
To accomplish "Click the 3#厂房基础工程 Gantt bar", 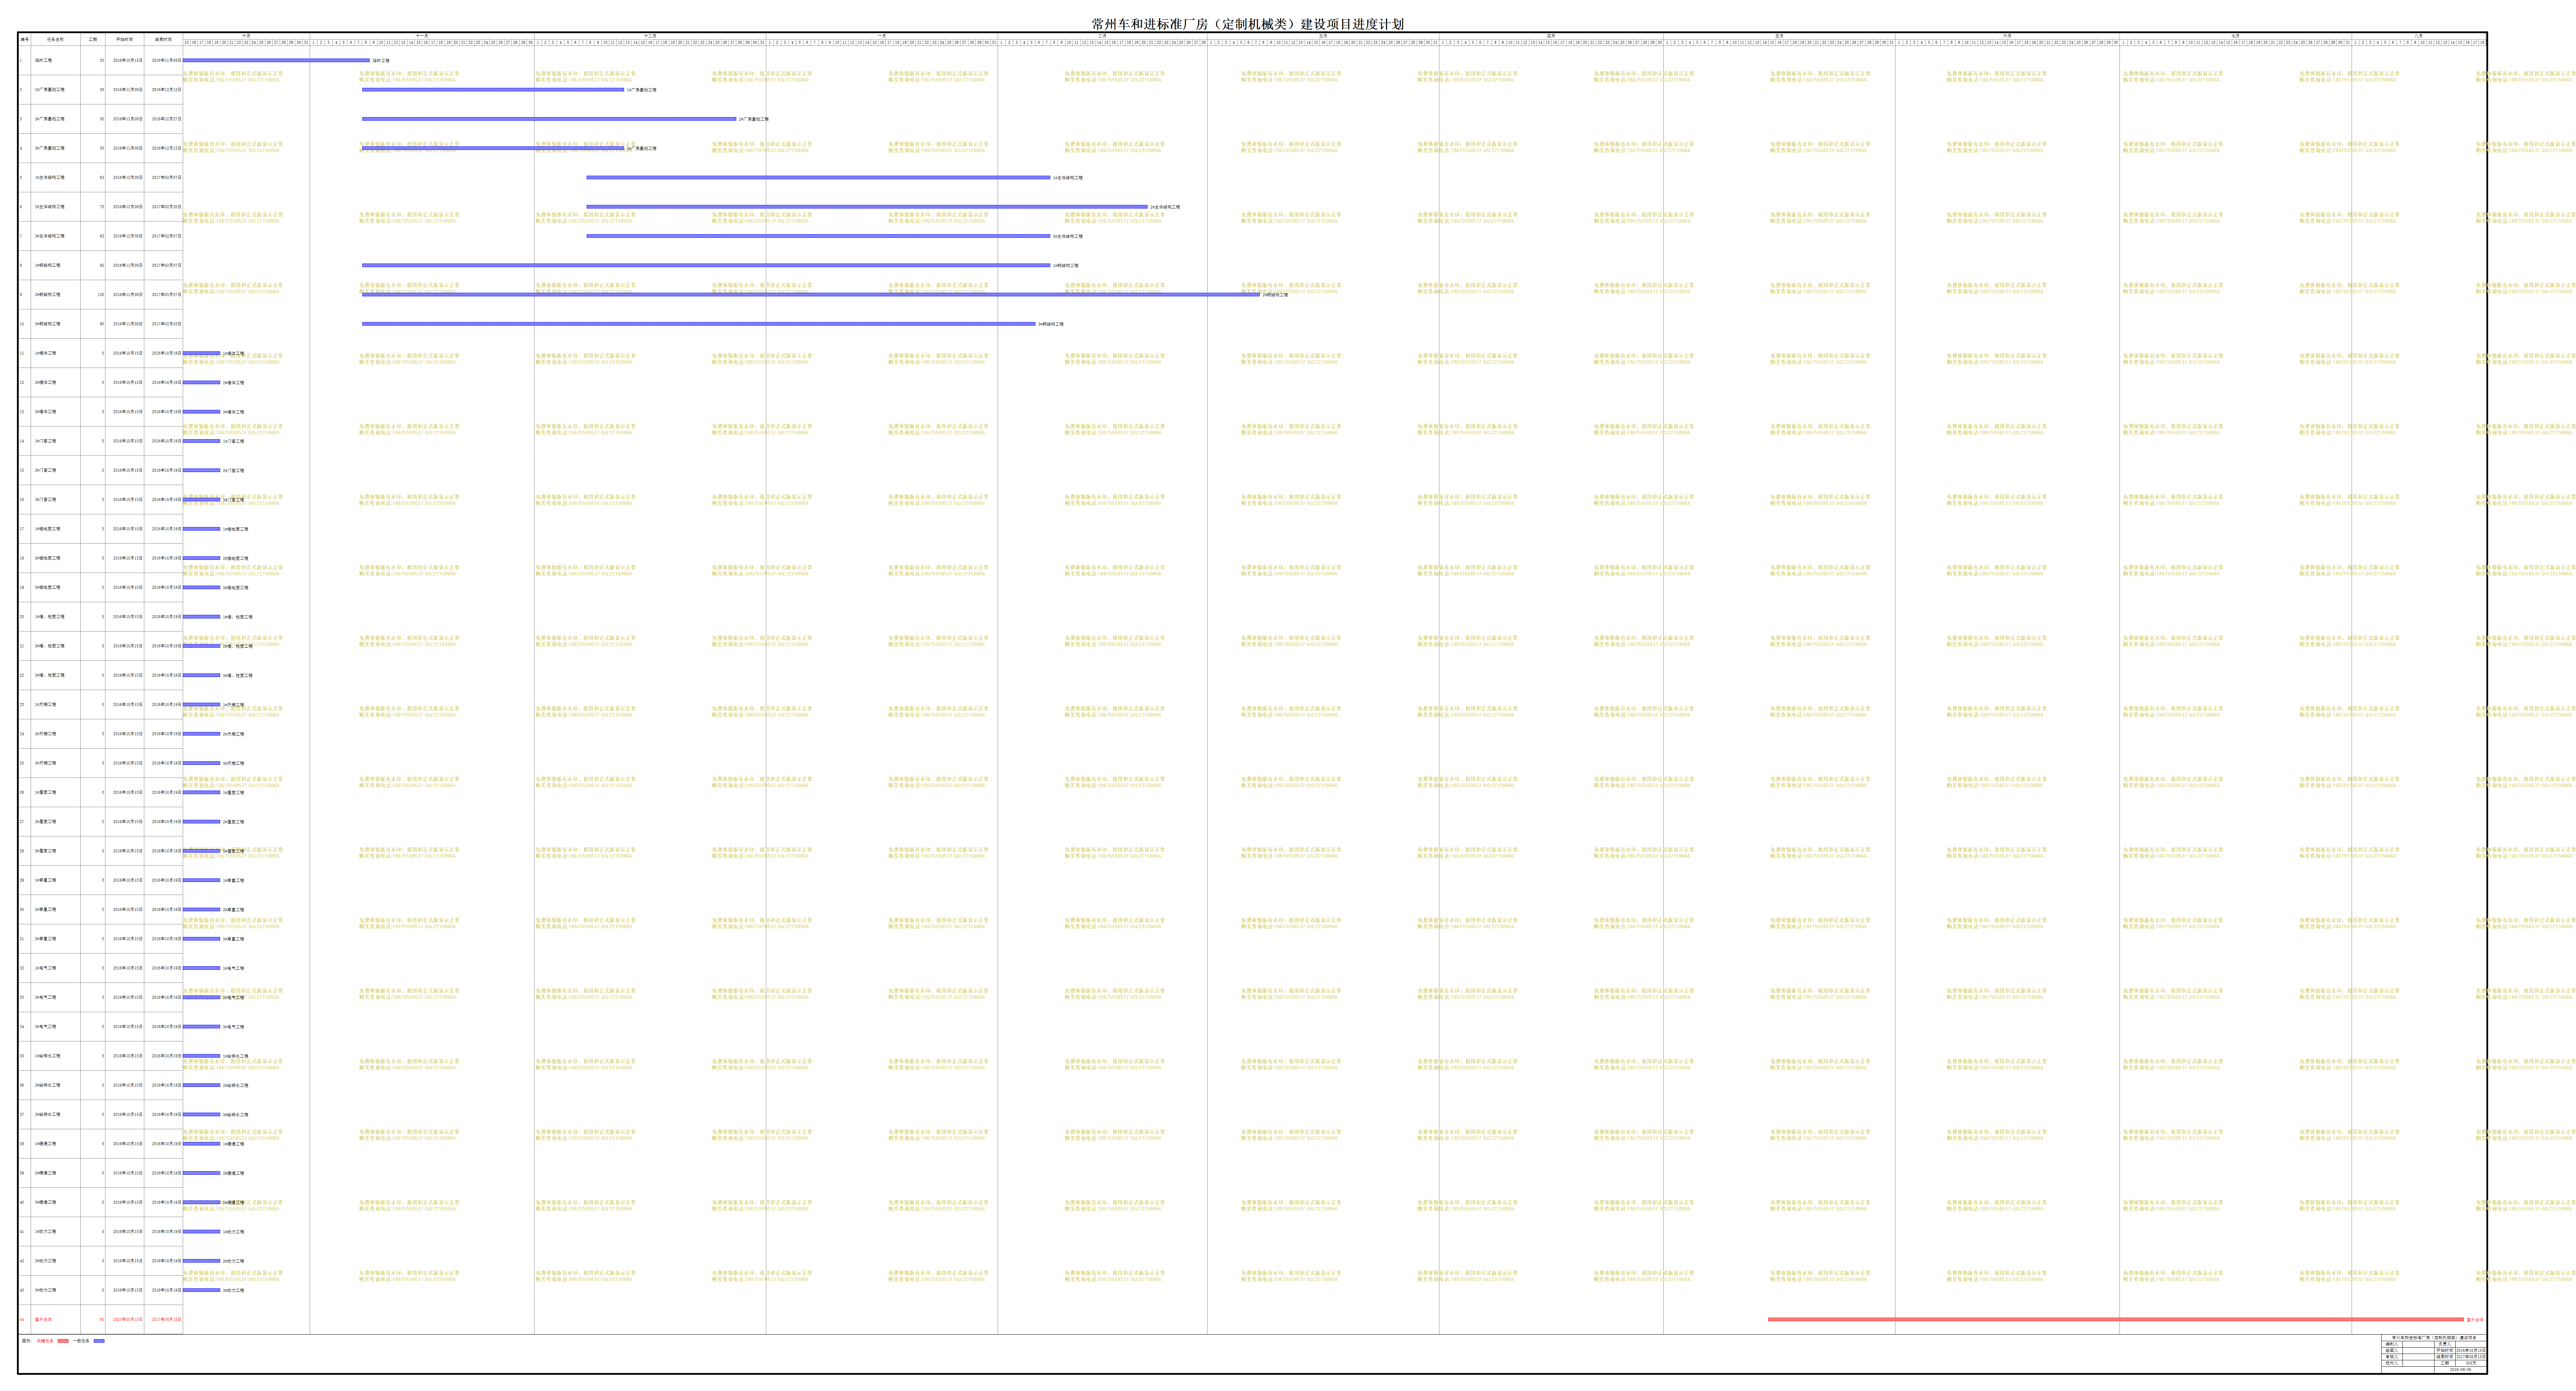I will click(493, 148).
